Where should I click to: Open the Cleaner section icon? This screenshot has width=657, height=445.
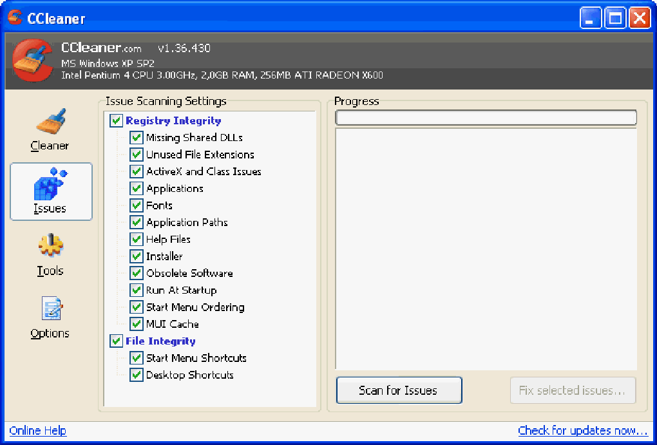51,122
